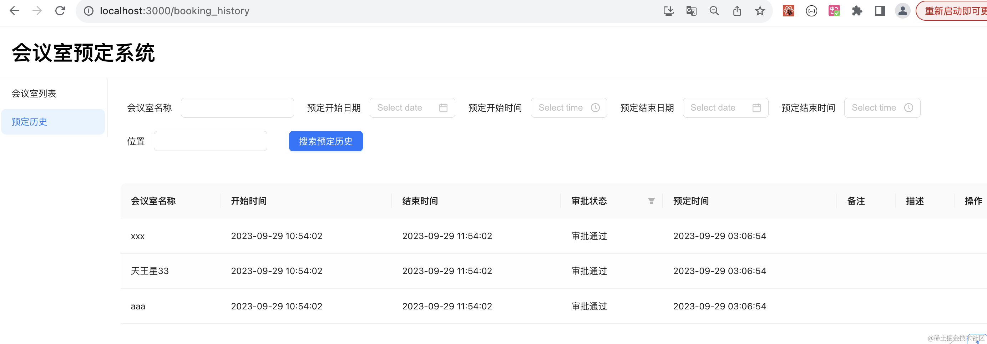Open the 预定结束日期 date picker

726,108
